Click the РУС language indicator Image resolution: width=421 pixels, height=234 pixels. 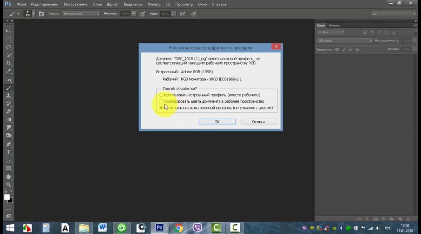point(388,228)
